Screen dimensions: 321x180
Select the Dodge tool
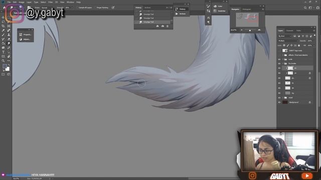click(3, 48)
